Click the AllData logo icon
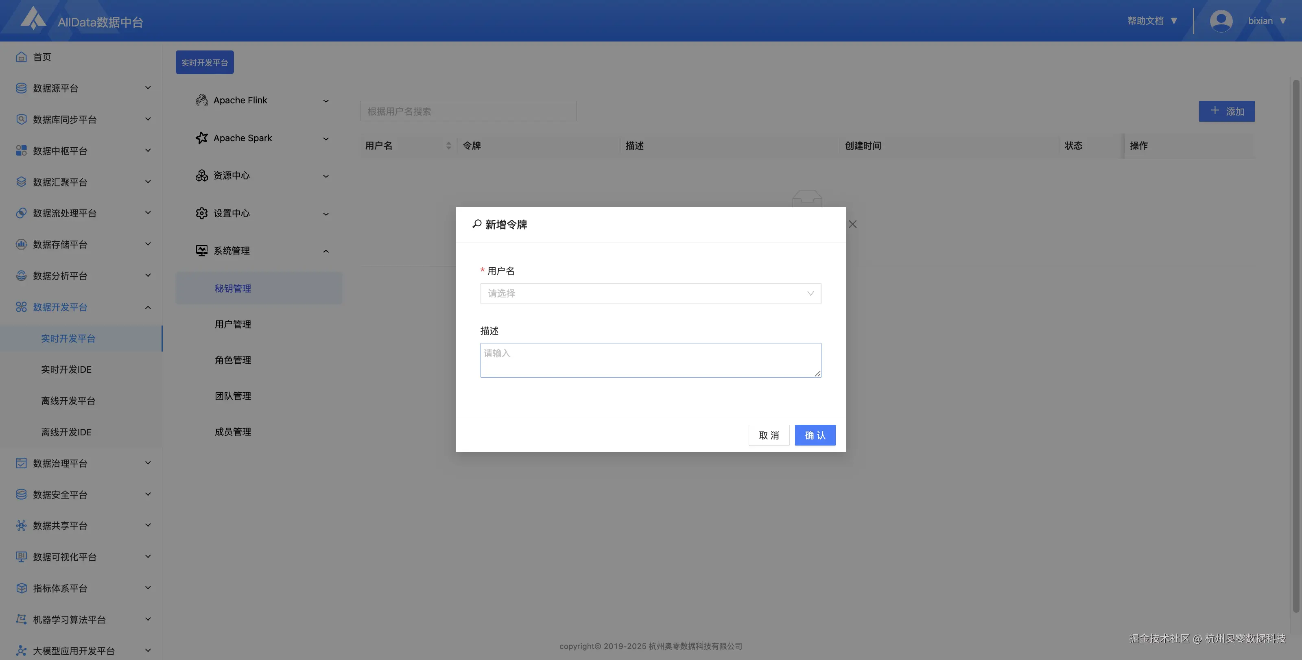This screenshot has width=1302, height=660. click(33, 19)
